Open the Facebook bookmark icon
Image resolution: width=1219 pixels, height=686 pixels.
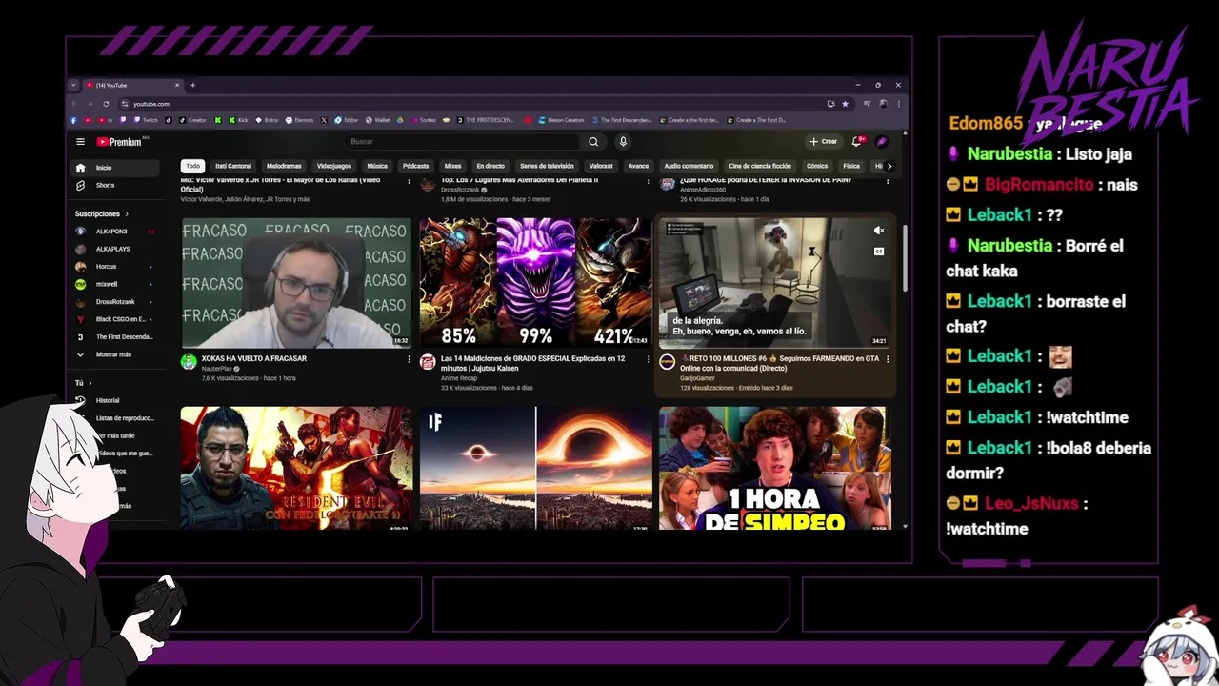(74, 120)
